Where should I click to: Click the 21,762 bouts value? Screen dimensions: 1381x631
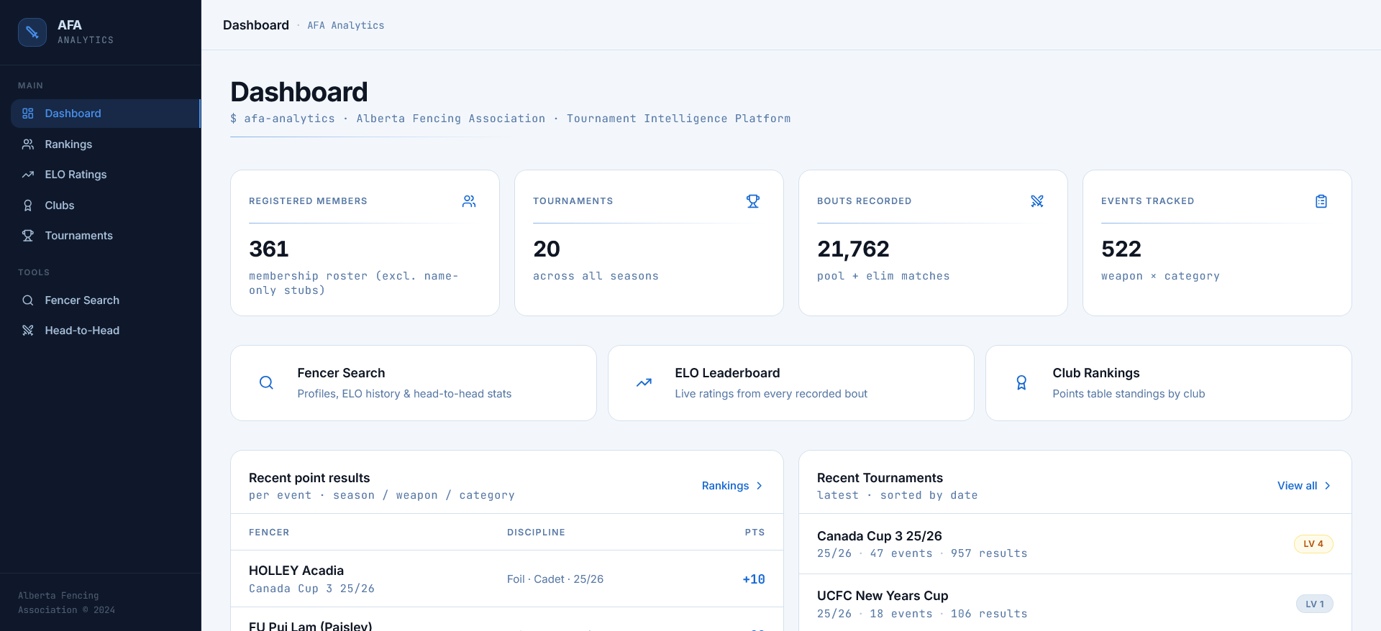click(x=853, y=249)
